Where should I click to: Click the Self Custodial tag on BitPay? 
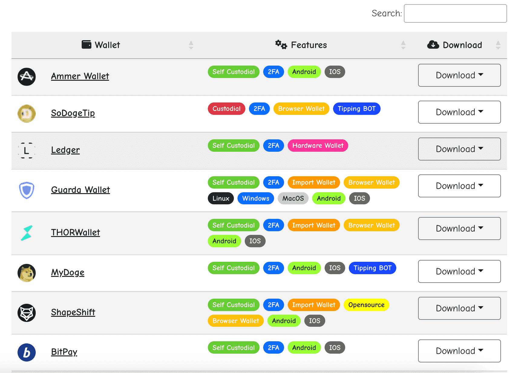click(234, 348)
